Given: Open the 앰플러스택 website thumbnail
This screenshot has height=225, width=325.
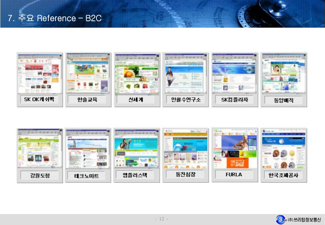Looking at the screenshot, I should (137, 149).
